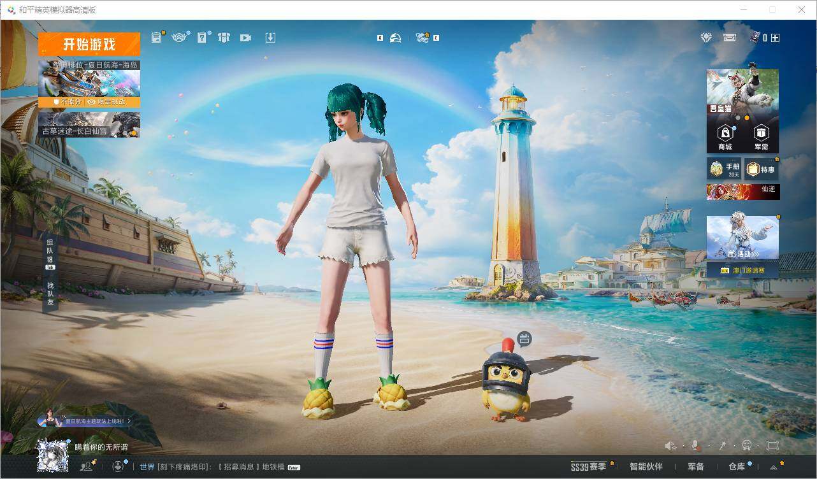Open the gift box icon in top toolbar
Screen dimensions: 817x479
point(224,38)
